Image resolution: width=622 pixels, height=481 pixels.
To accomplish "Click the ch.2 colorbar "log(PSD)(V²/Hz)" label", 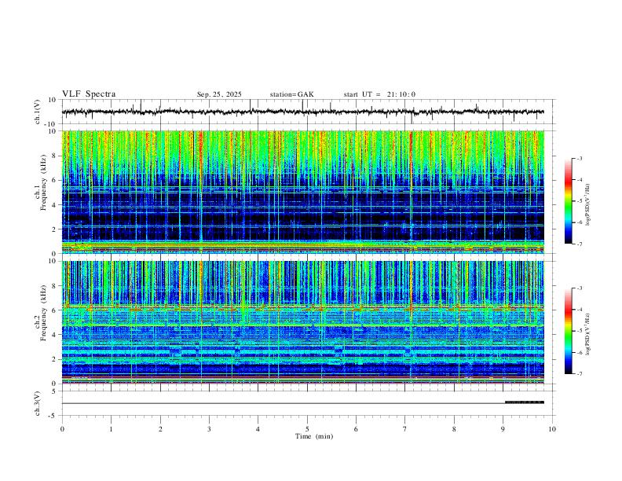I will (x=588, y=334).
